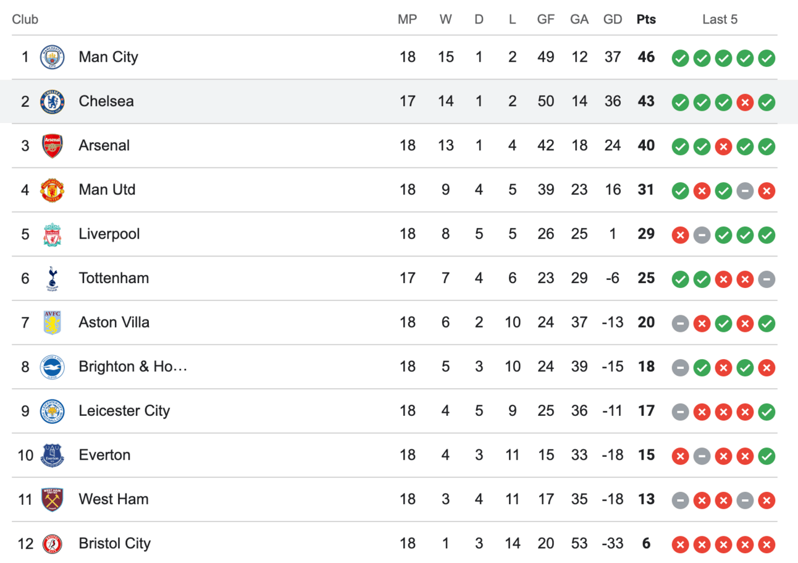Click the Tottenham club crest

[x=52, y=279]
